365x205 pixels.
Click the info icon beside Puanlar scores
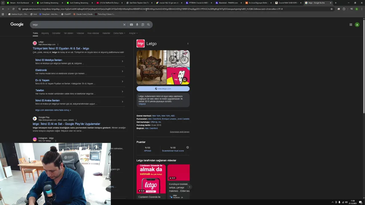pos(188,147)
